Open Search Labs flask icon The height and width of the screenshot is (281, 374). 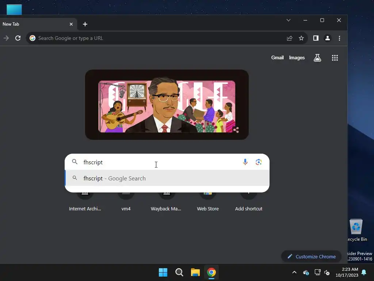coord(317,57)
